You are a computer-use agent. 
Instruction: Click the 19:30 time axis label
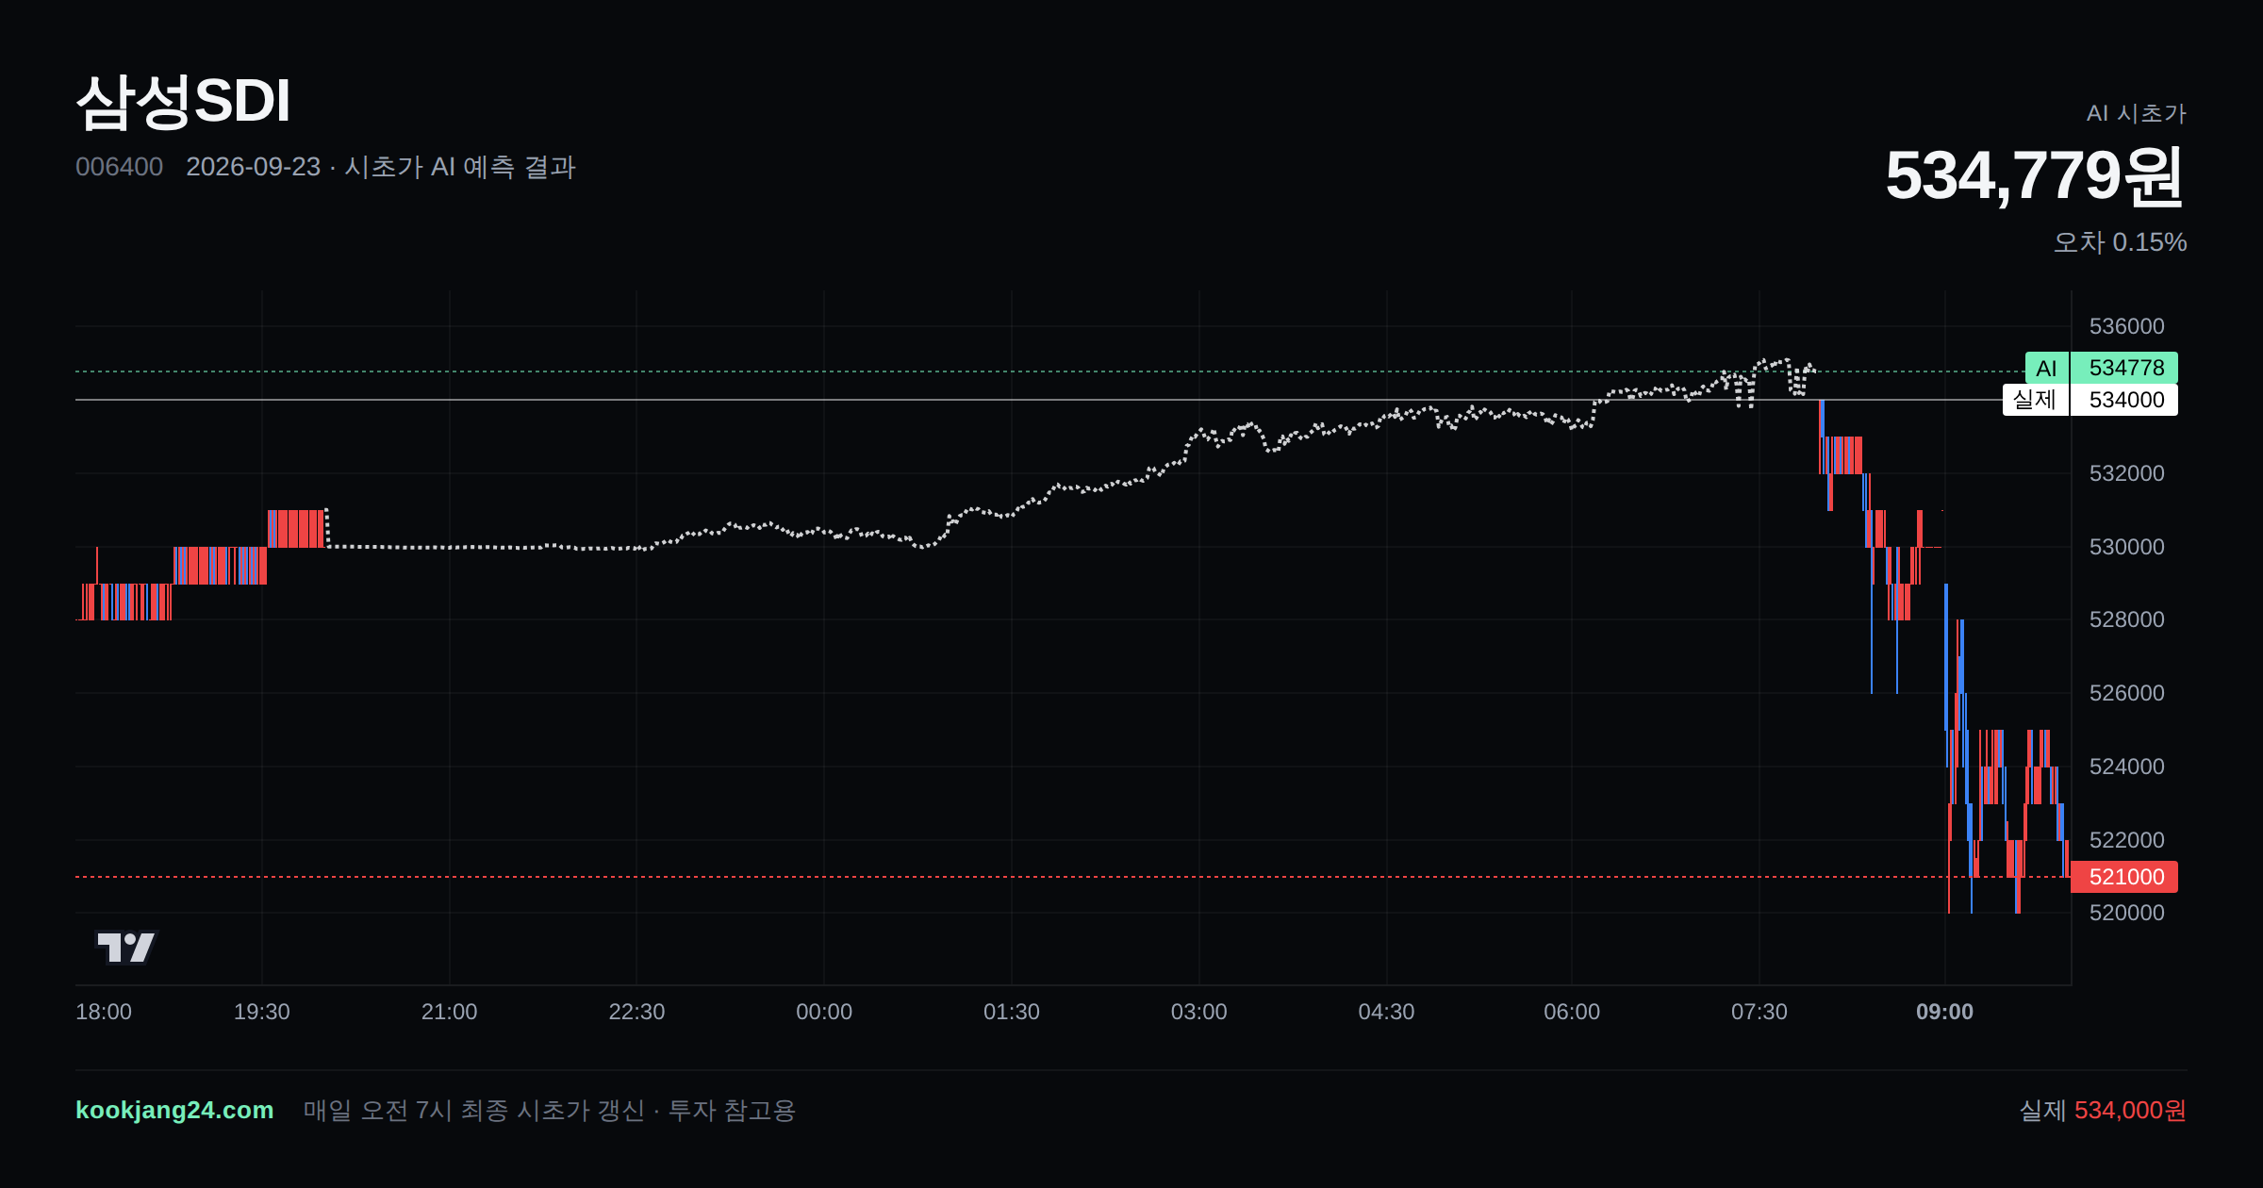(x=261, y=1012)
